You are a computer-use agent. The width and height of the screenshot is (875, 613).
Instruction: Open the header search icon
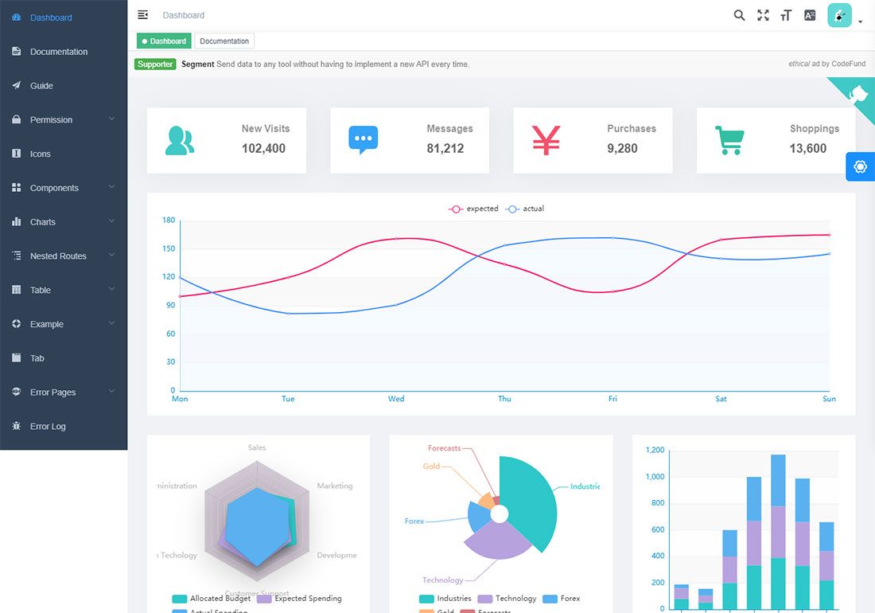[x=739, y=15]
